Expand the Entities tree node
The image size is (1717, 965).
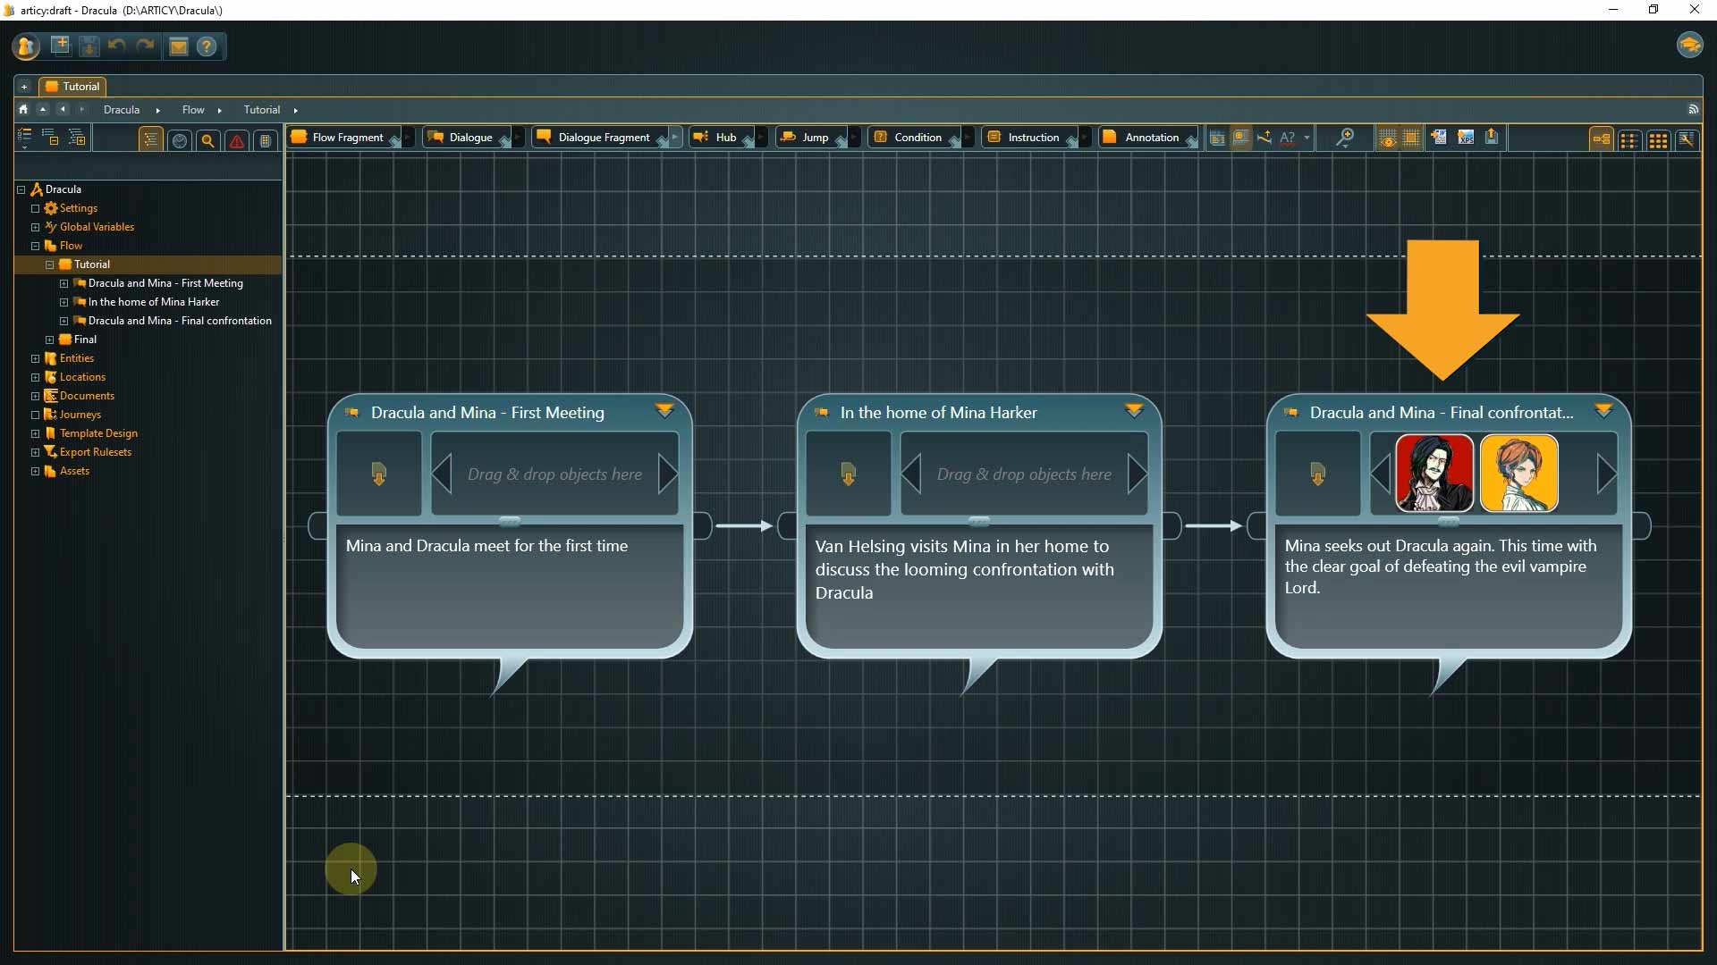point(36,358)
